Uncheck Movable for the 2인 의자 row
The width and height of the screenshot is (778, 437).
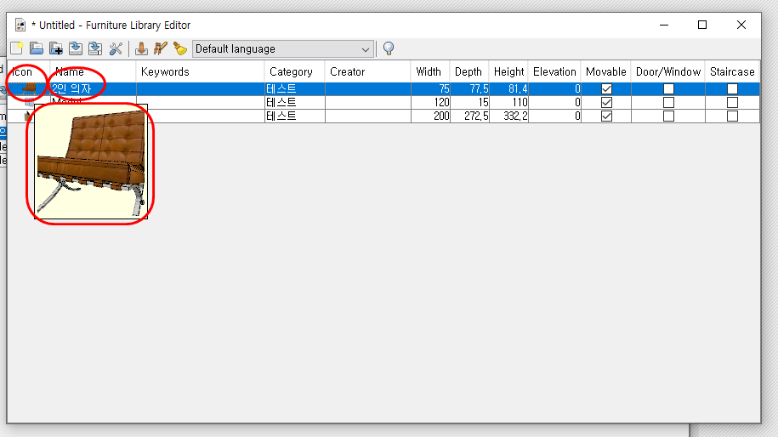tap(606, 88)
